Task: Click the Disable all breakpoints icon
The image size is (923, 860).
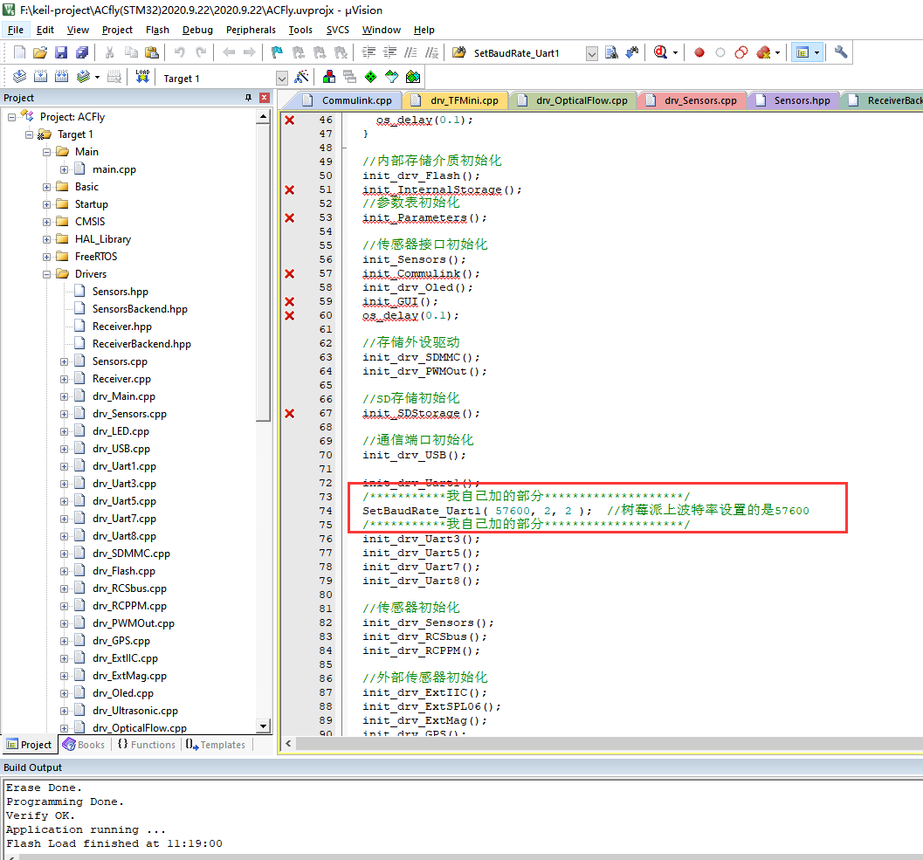Action: (x=741, y=52)
